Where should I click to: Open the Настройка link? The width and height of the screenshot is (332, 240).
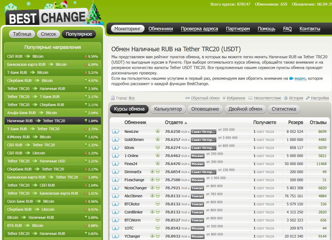tap(320, 98)
